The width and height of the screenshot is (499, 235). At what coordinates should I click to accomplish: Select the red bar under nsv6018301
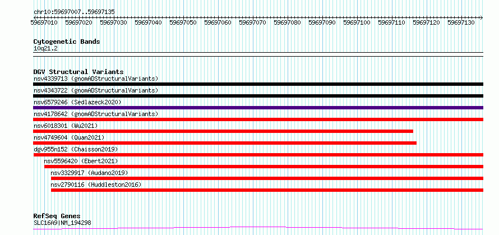tap(223, 131)
